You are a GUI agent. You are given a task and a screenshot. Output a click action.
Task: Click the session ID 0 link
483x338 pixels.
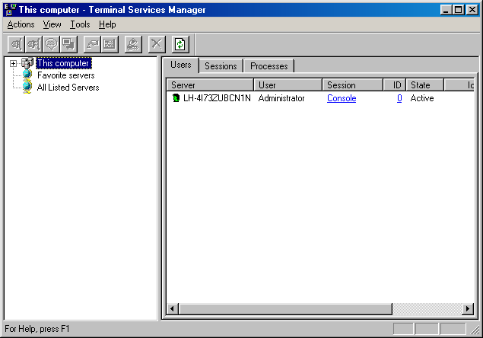pyautogui.click(x=399, y=98)
